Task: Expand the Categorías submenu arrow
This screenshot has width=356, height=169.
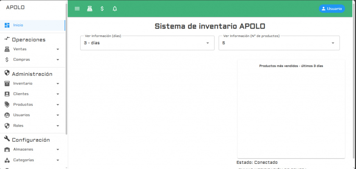Action: [58, 160]
